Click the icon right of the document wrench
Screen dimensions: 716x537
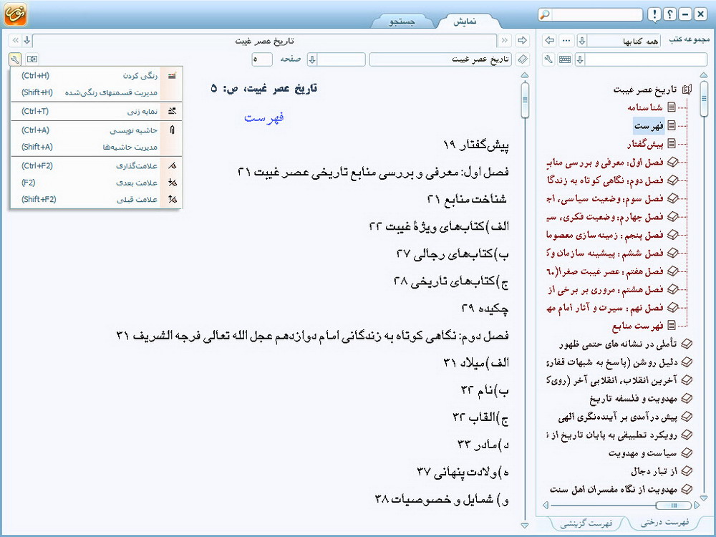coord(32,59)
